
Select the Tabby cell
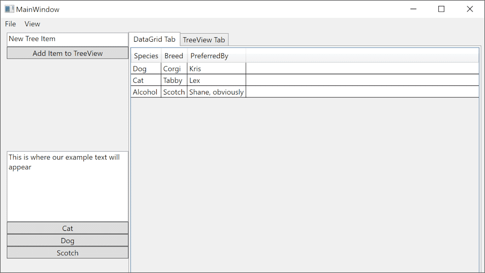pos(174,80)
